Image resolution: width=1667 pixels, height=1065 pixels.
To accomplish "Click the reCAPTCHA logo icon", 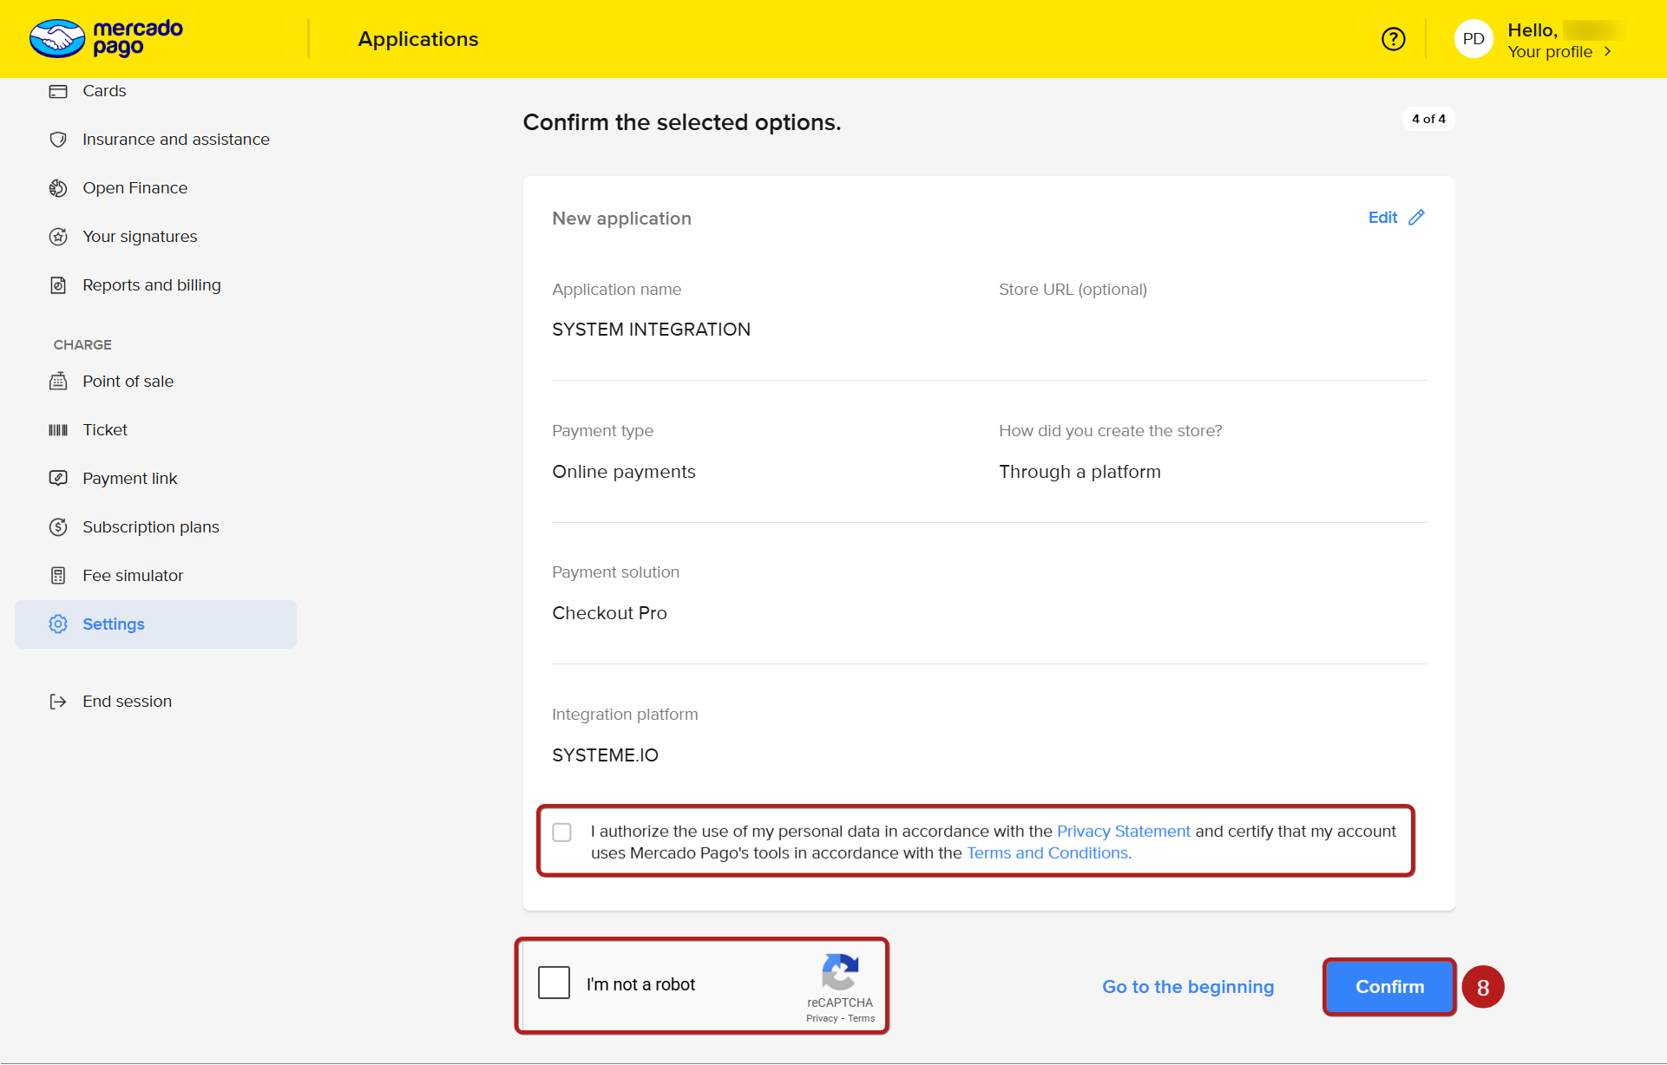I will pyautogui.click(x=839, y=971).
